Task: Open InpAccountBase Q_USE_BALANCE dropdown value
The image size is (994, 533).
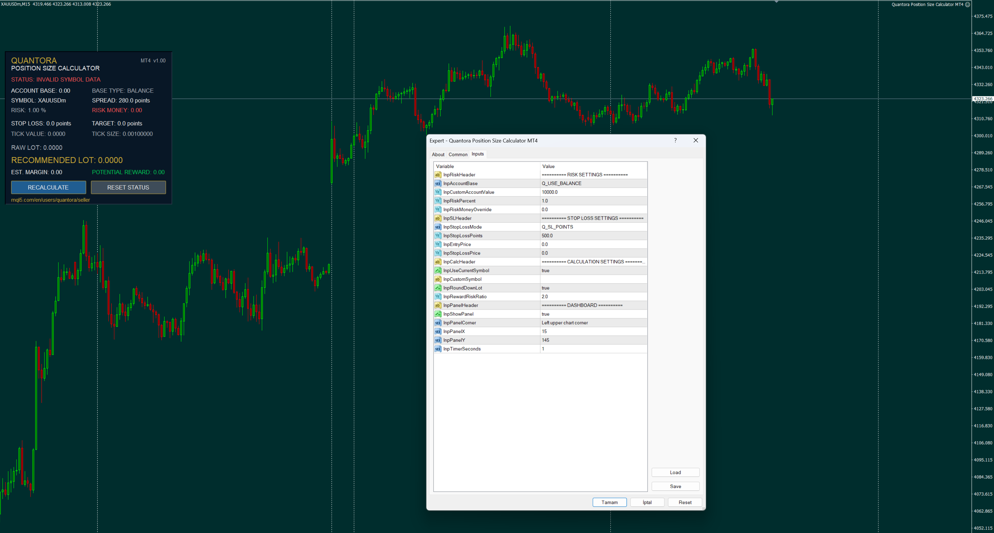Action: click(x=593, y=183)
